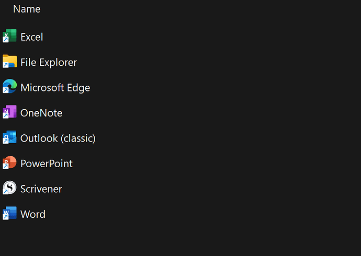Click empty area below Word to deselect
Image resolution: width=361 pixels, height=256 pixels.
click(x=180, y=239)
